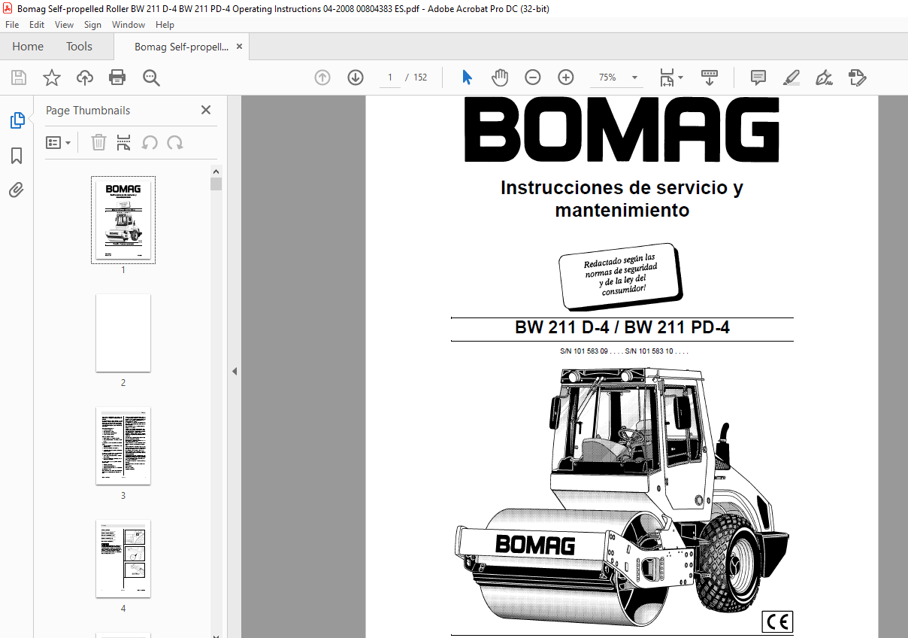908x638 pixels.
Task: Click the print pages icon in thumbnails panel
Action: click(124, 142)
